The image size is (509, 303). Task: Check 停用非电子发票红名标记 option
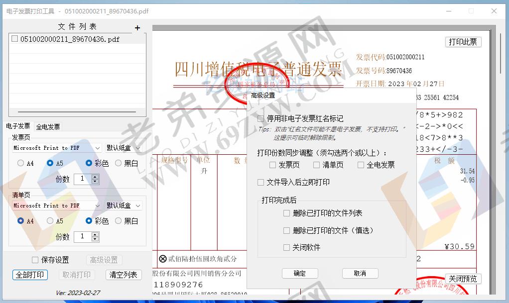click(x=261, y=118)
